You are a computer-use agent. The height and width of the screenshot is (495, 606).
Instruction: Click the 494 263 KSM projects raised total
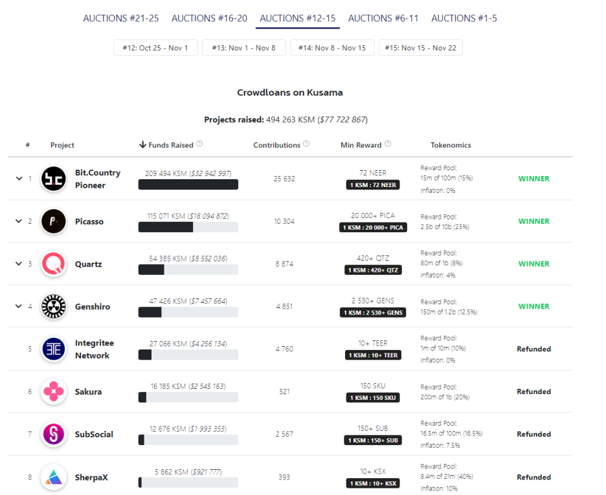[x=290, y=120]
